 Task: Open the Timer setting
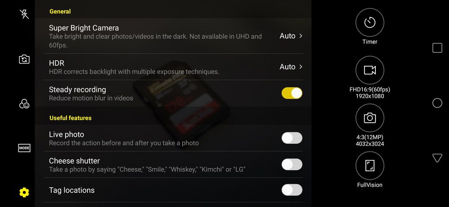click(370, 22)
